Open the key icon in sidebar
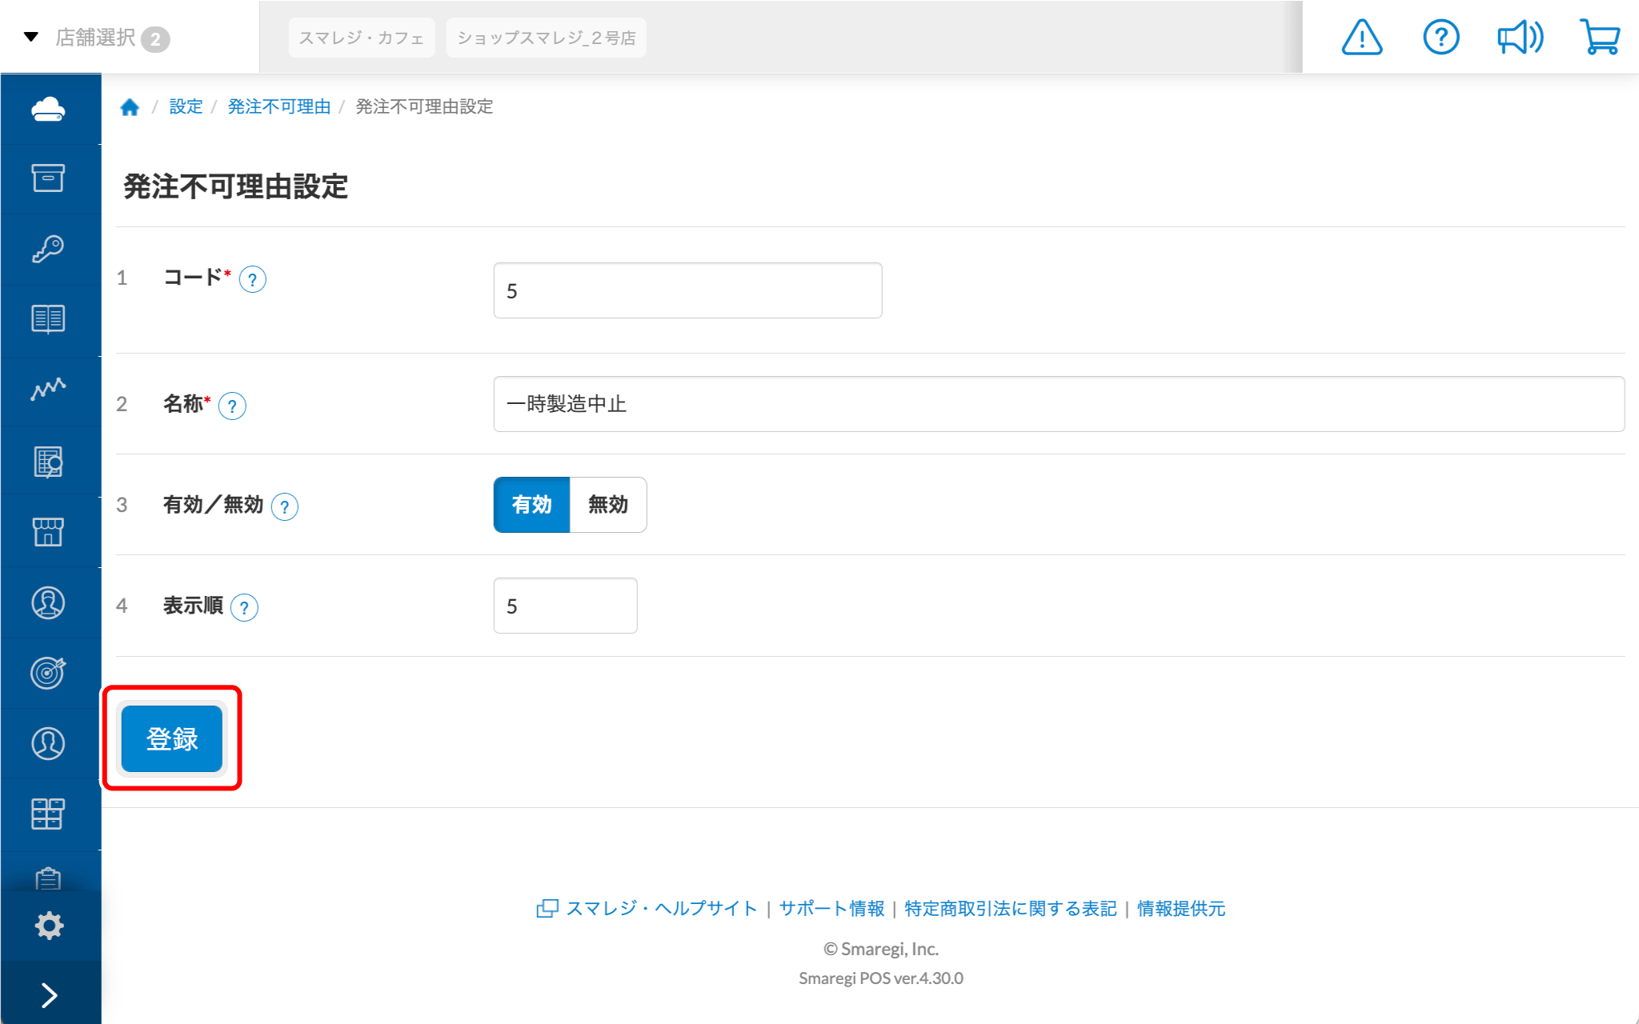 click(x=49, y=249)
